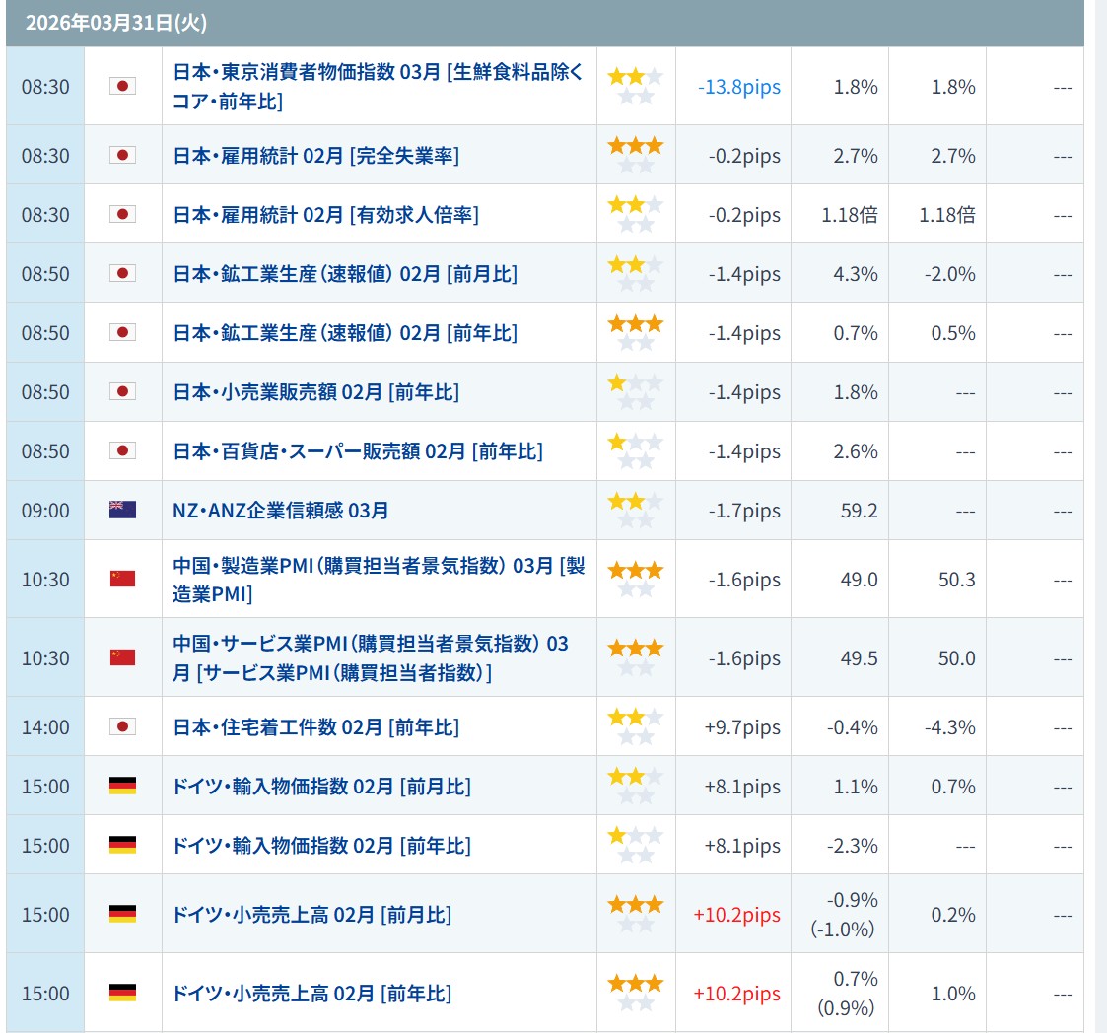
Task: Open NZ・ANZ企業信頼感 03月 link
Action: 280,510
